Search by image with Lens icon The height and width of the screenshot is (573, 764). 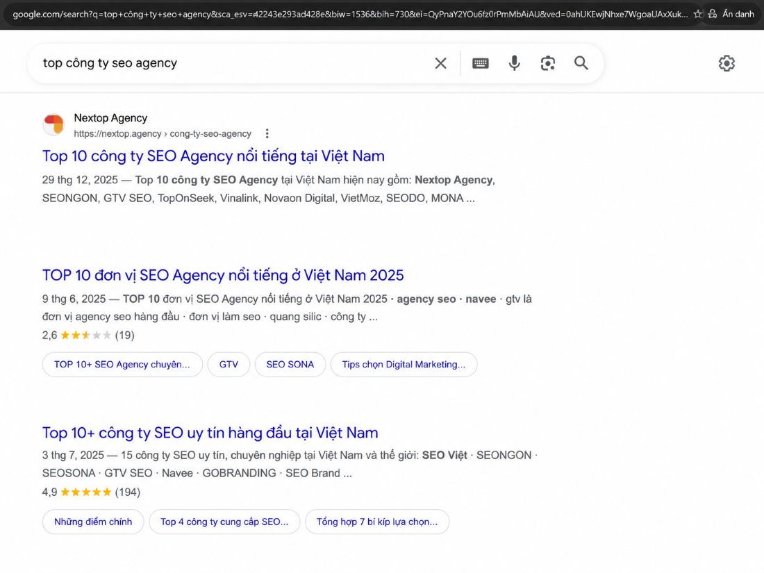(x=548, y=63)
